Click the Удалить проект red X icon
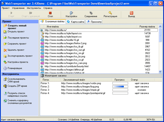The image size is (164, 122). coord(5,50)
